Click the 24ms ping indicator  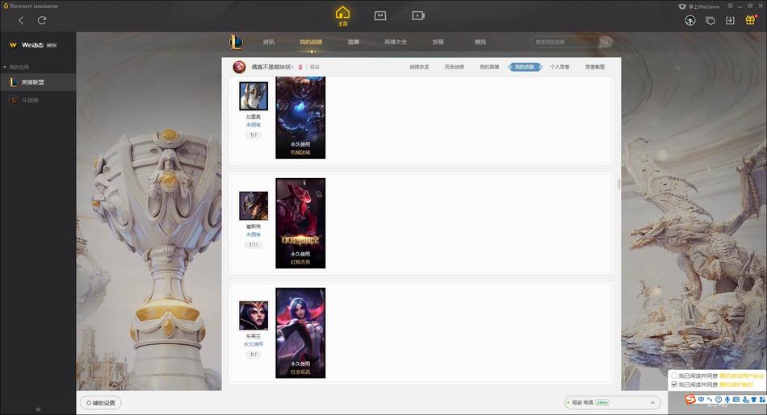[x=601, y=403]
